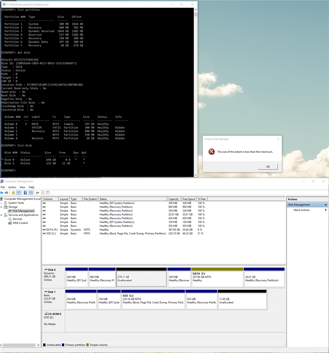Image resolution: width=329 pixels, height=353 pixels.
Task: Click the Up one level folder icon
Action: pyautogui.click(x=13, y=193)
